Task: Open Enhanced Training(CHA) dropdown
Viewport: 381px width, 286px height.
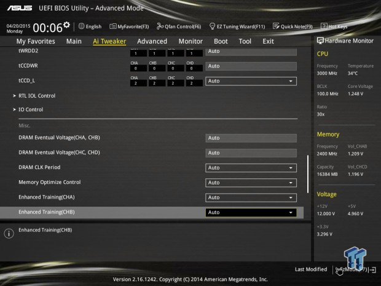Action: (x=251, y=197)
